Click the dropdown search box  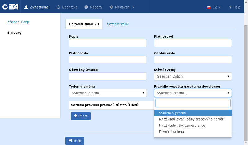[x=193, y=103]
